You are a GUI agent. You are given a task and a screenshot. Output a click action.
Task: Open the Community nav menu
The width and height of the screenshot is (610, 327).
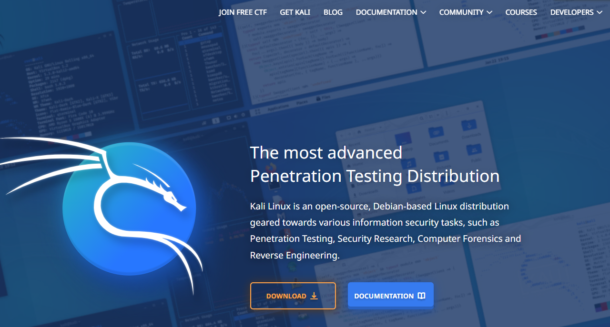click(x=466, y=12)
